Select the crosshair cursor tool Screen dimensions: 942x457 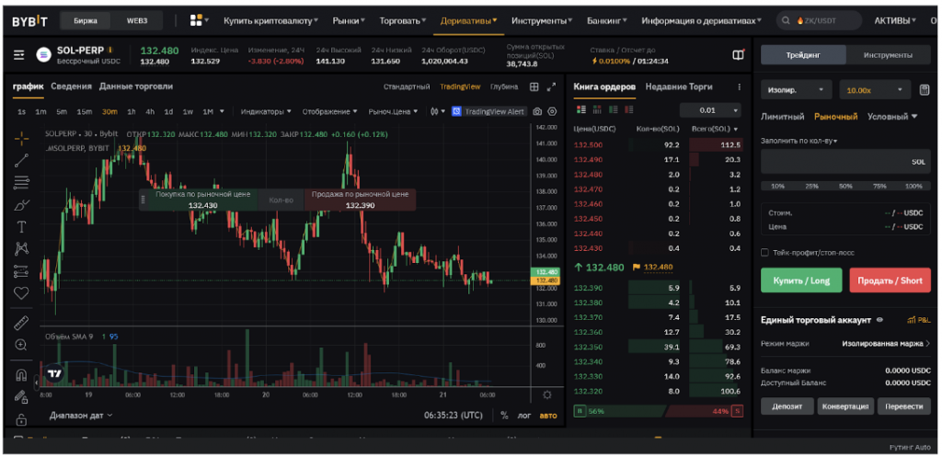pos(22,138)
